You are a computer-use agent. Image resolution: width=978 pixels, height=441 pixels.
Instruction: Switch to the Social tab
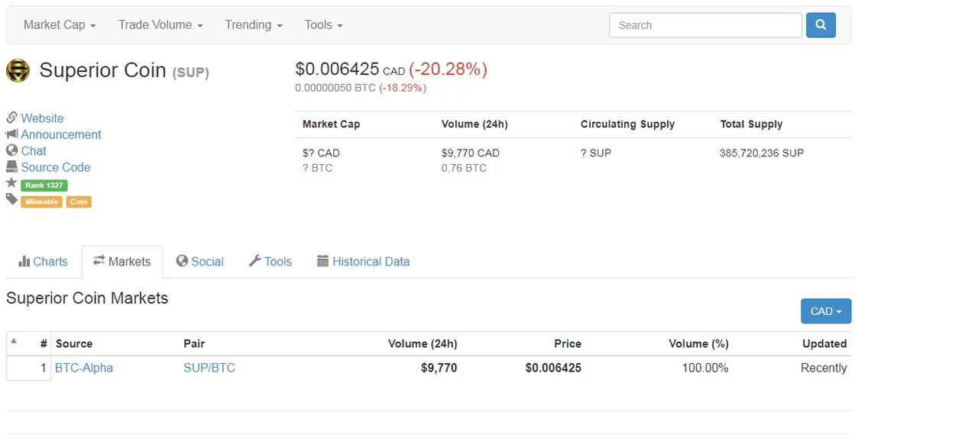[199, 262]
